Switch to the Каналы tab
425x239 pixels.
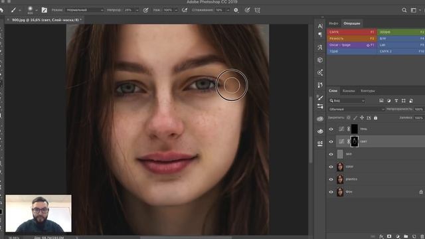349,91
